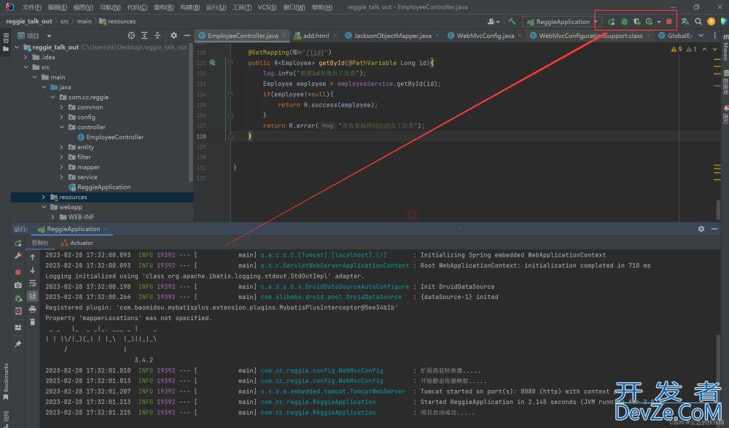Open editor tabs more options menu

pos(715,35)
